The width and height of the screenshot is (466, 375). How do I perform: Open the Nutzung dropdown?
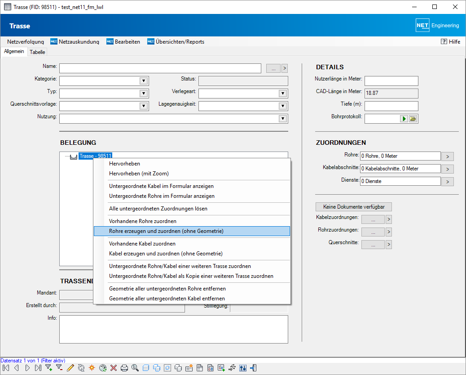283,119
